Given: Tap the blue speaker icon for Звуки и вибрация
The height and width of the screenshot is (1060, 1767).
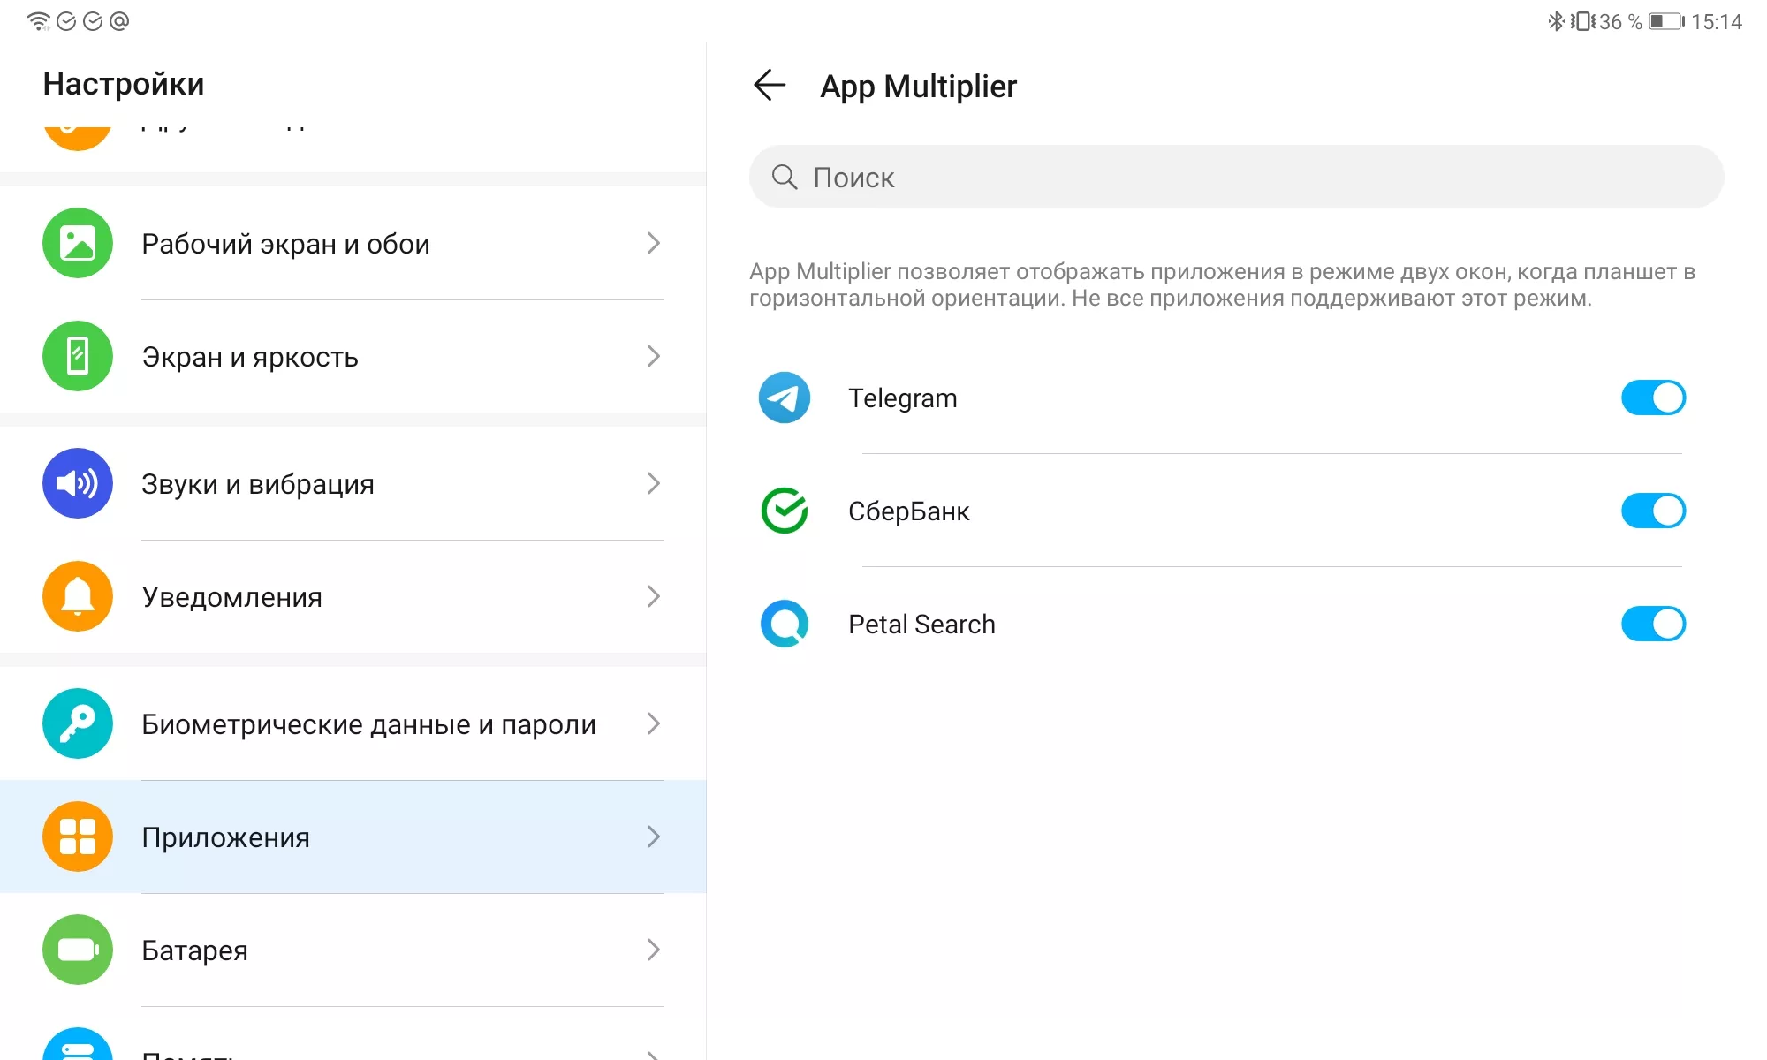Looking at the screenshot, I should click(x=78, y=483).
